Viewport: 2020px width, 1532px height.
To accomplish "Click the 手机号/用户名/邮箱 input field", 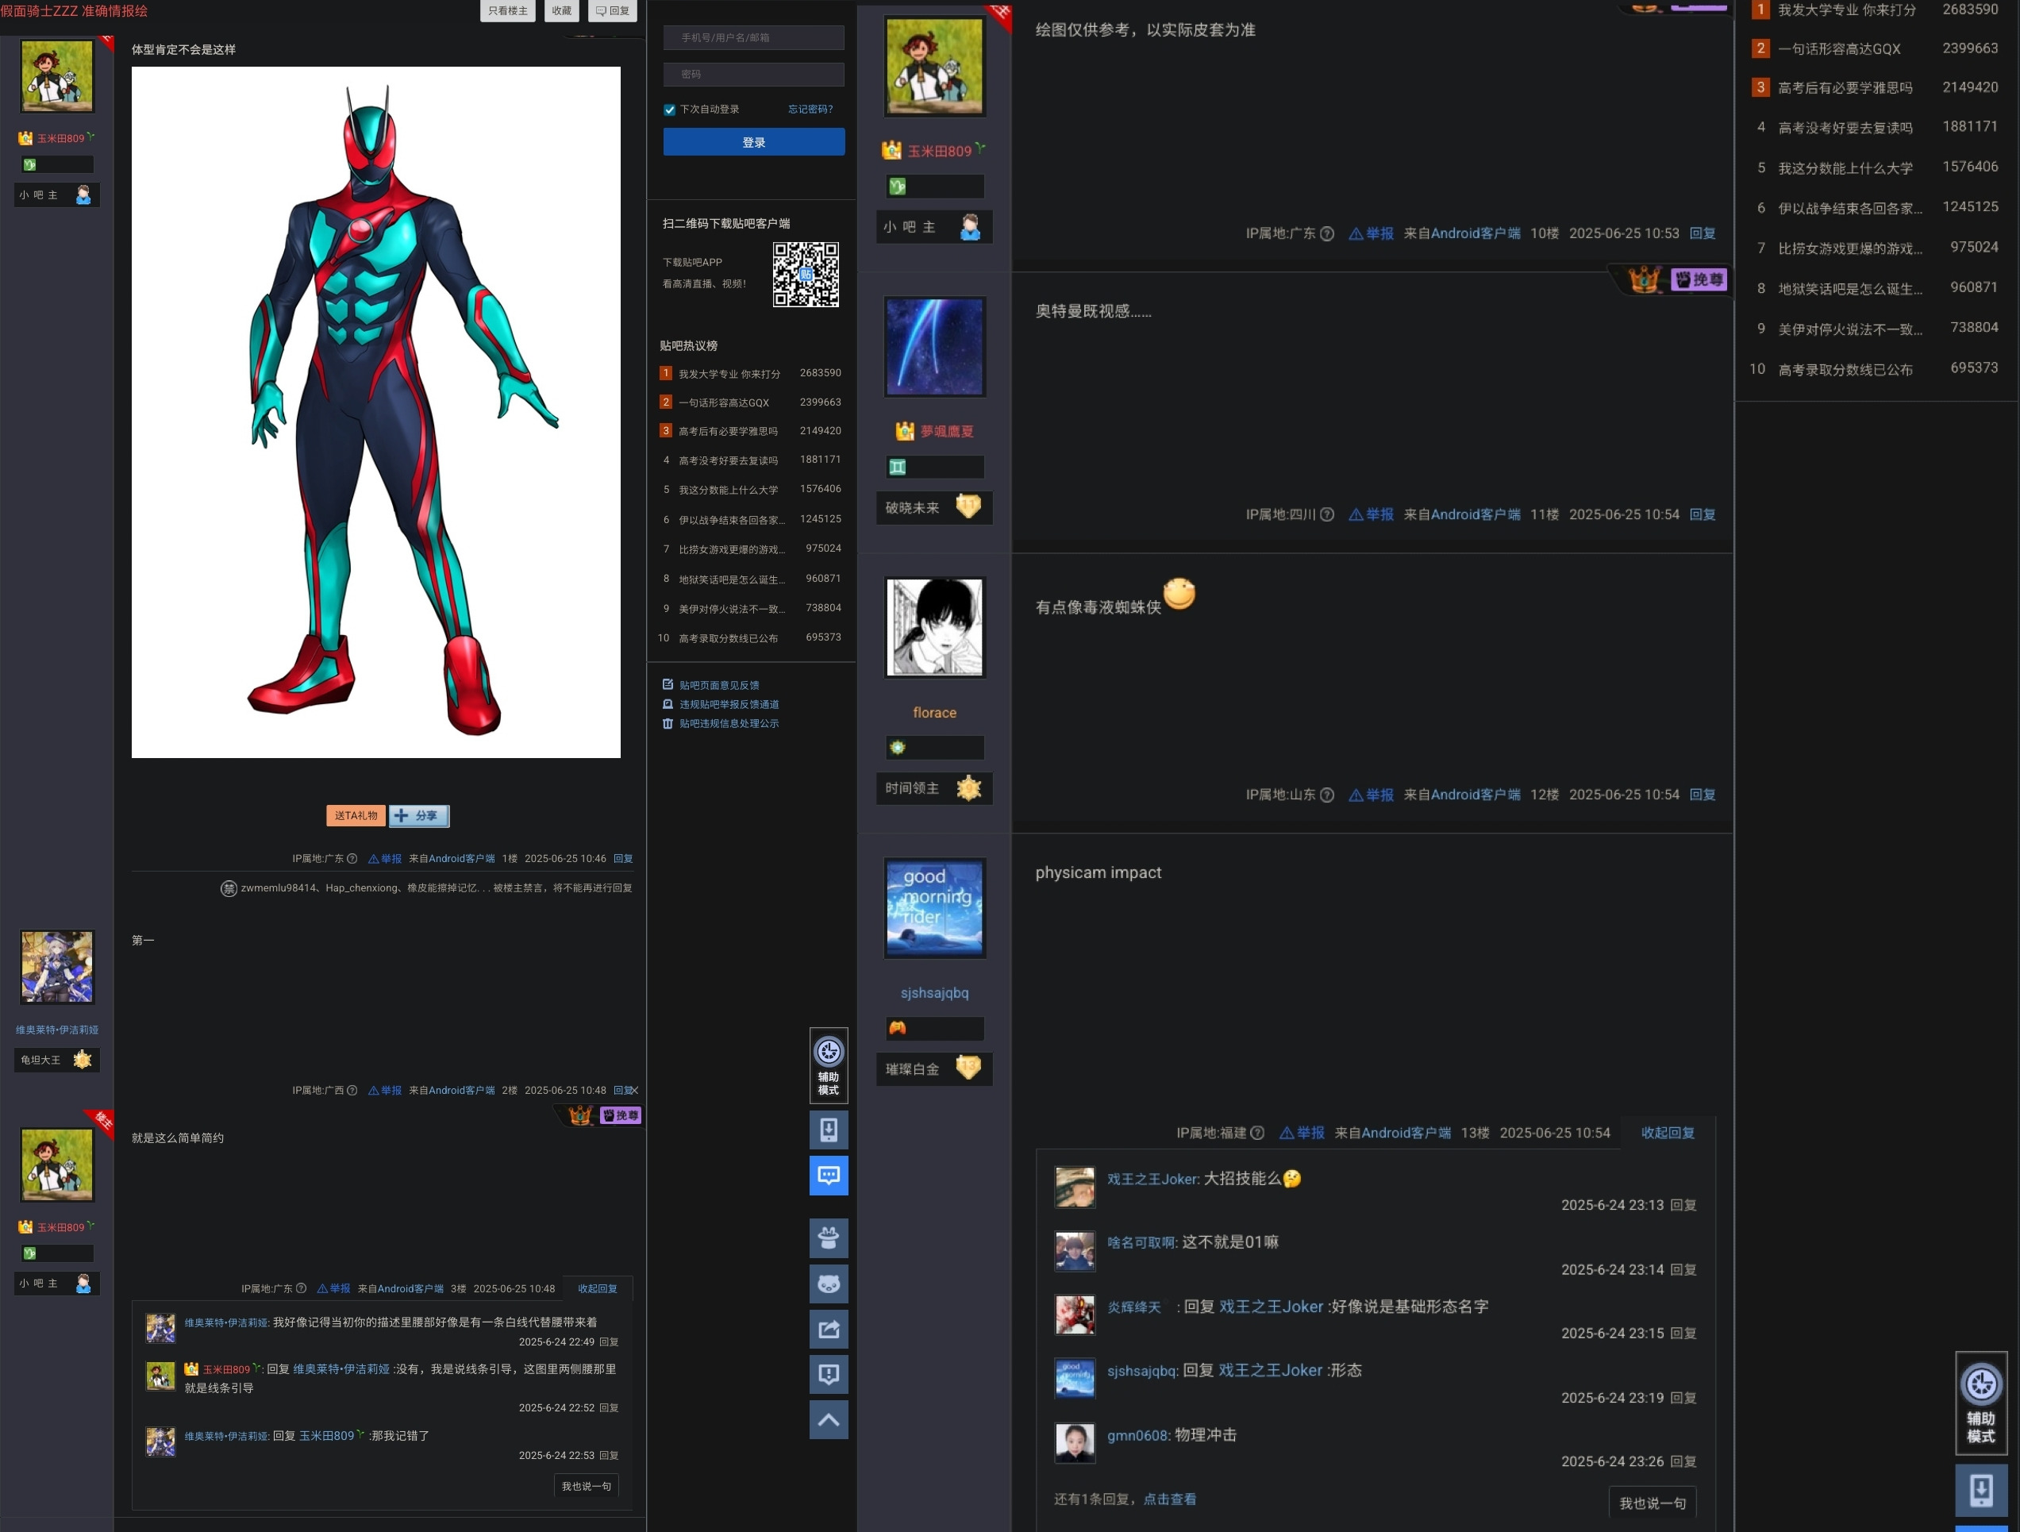I will [754, 37].
